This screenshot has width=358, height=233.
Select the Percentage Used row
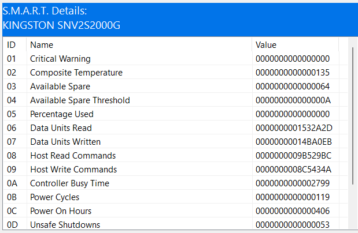coord(175,114)
